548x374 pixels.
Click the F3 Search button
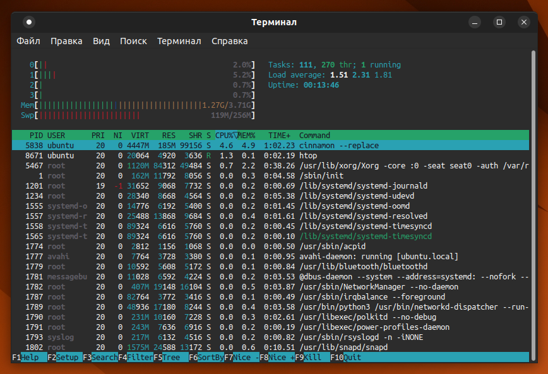coord(100,357)
